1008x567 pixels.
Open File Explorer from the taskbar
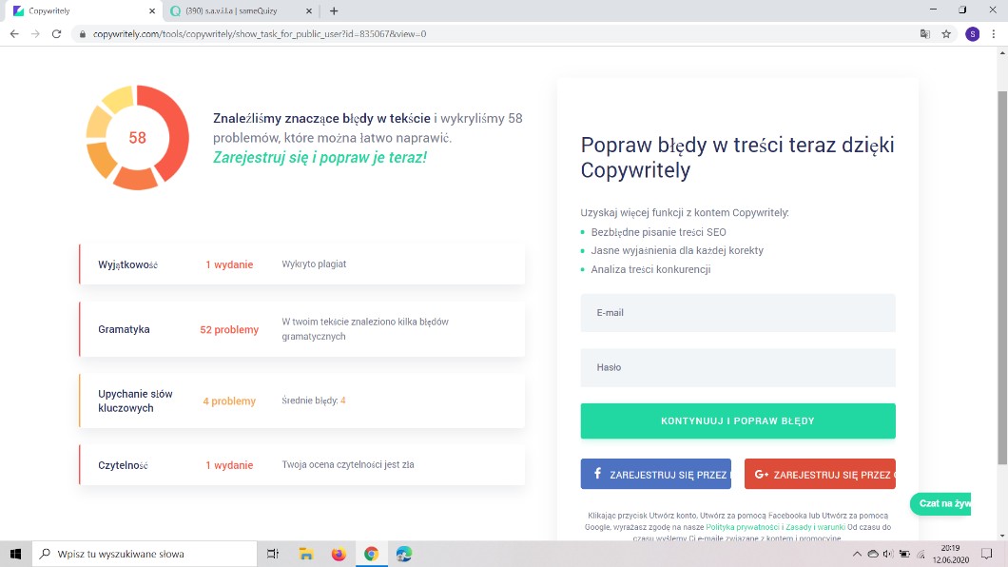coord(306,554)
